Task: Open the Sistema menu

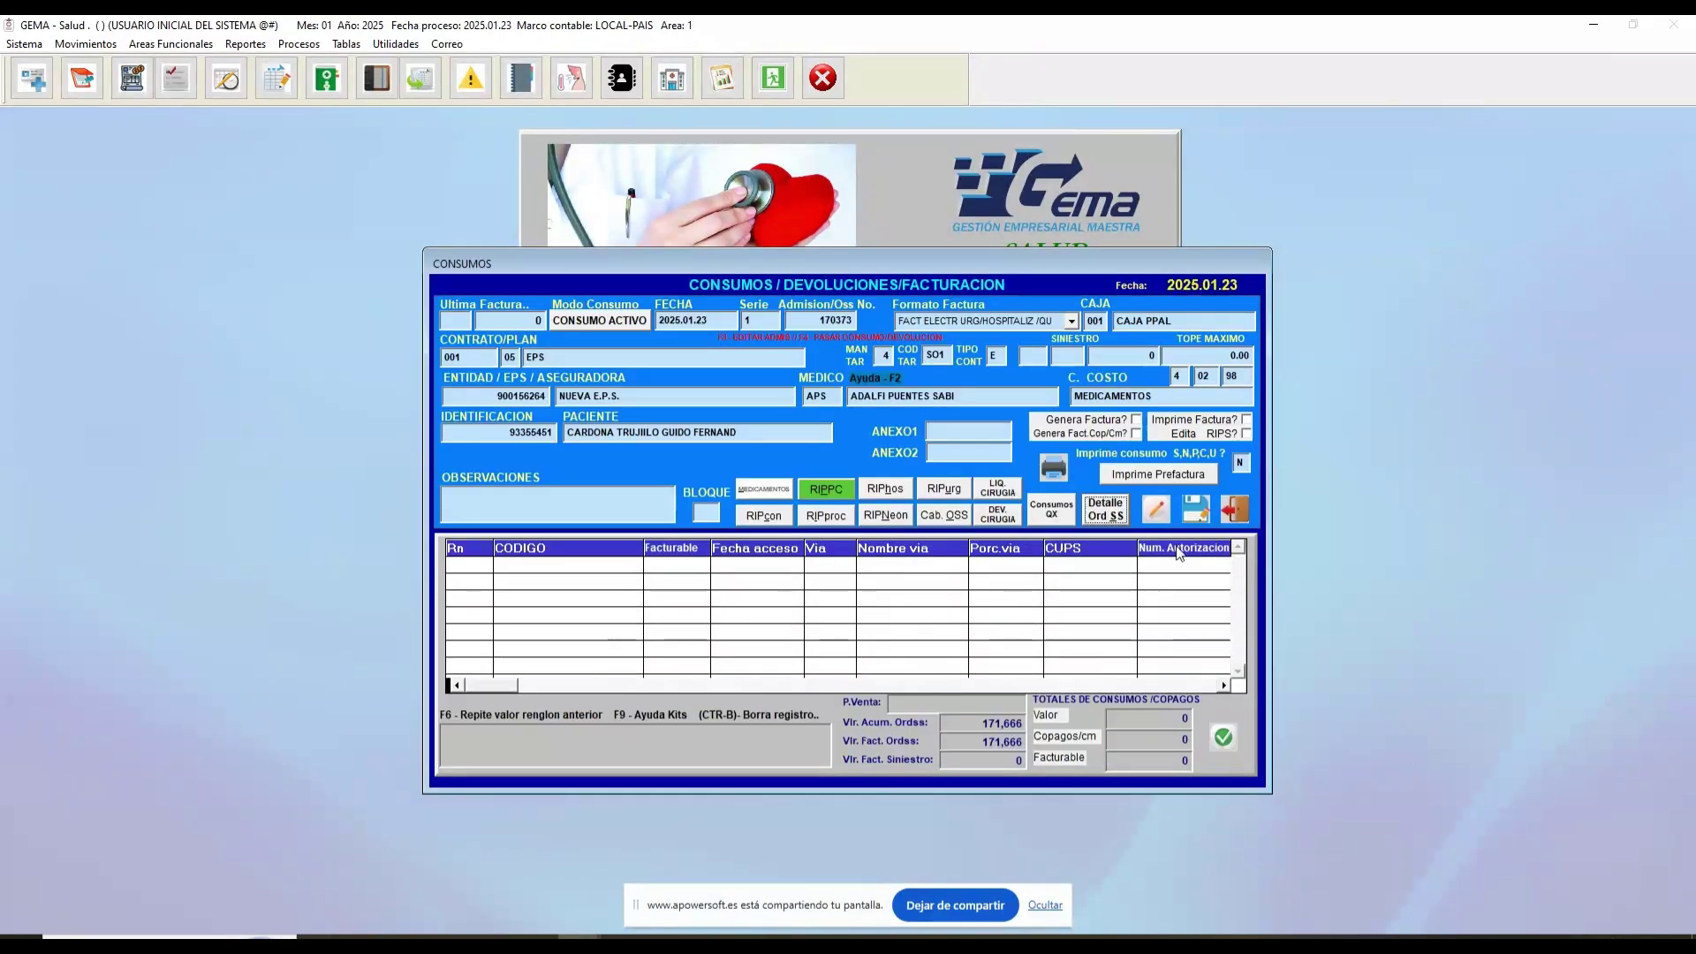Action: pos(24,44)
